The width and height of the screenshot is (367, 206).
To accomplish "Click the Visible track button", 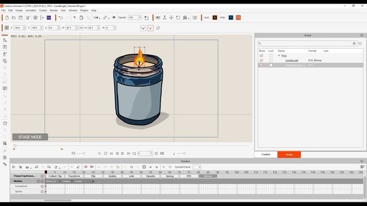I will coord(112,176).
